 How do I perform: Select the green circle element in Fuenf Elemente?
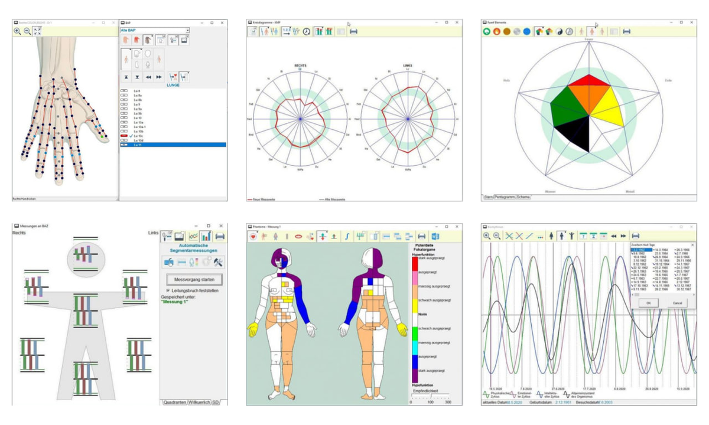coord(487,31)
